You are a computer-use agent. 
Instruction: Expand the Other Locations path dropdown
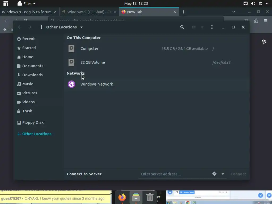coord(82,27)
